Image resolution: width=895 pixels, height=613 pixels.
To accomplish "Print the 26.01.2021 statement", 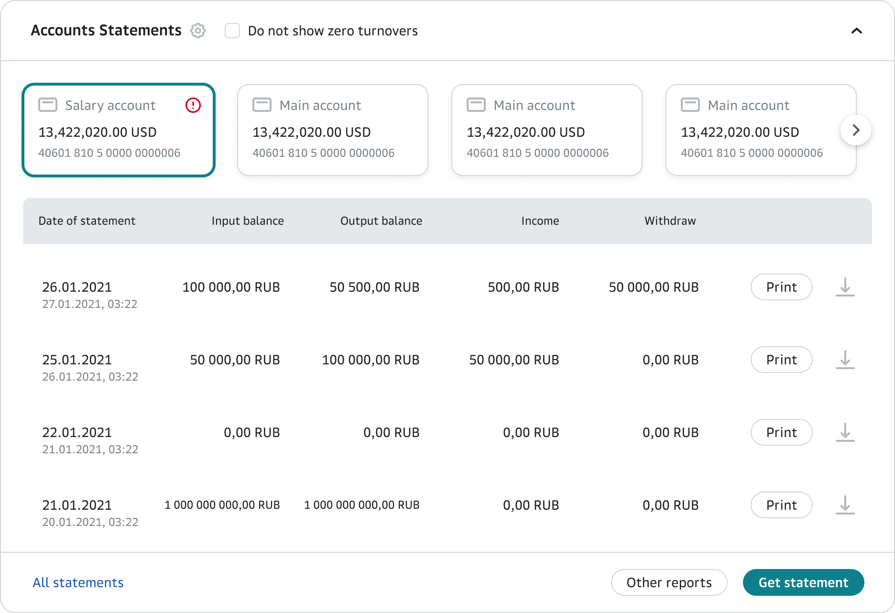I will [x=781, y=287].
